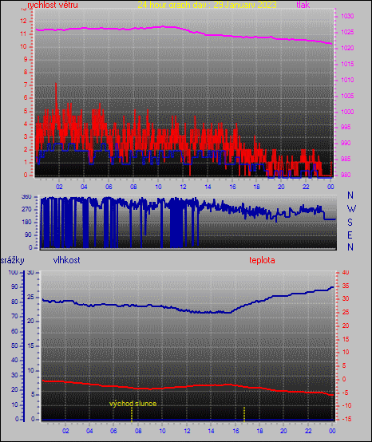Click the yellow sunset marker near 17 hours
Image resolution: width=372 pixels, height=442 pixels.
pos(244,413)
